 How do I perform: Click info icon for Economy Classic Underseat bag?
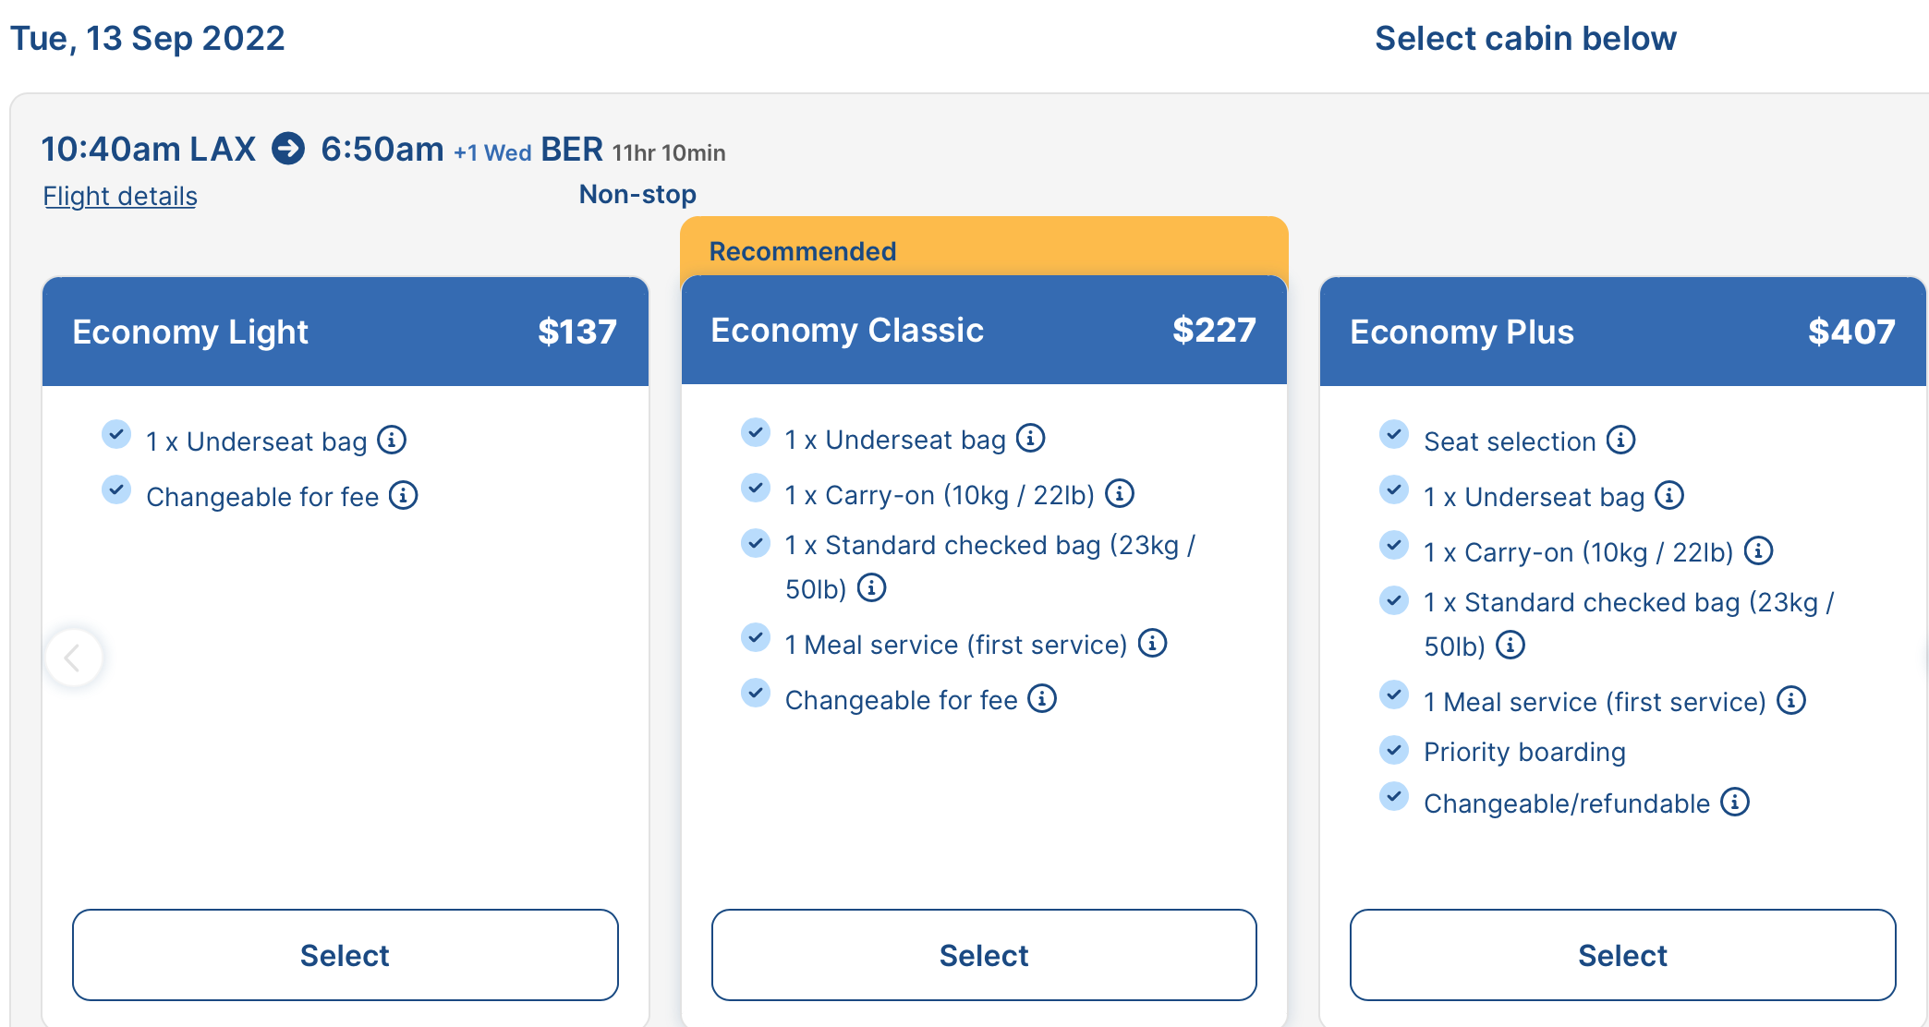point(1031,438)
